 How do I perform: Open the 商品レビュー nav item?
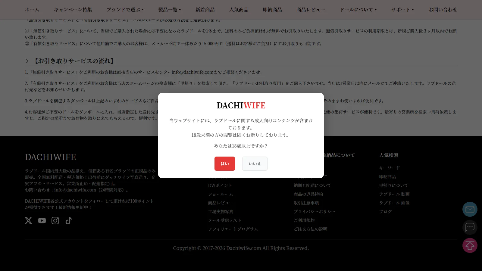point(311,10)
